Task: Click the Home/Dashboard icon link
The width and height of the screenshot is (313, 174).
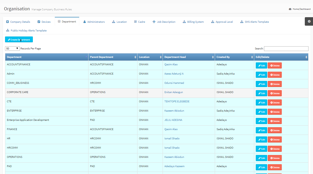Action: point(290,9)
